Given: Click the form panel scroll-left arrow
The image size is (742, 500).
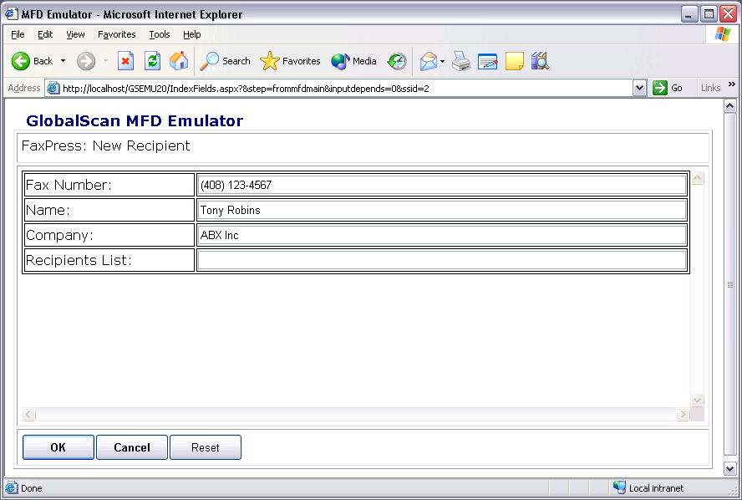Looking at the screenshot, I should (x=28, y=415).
